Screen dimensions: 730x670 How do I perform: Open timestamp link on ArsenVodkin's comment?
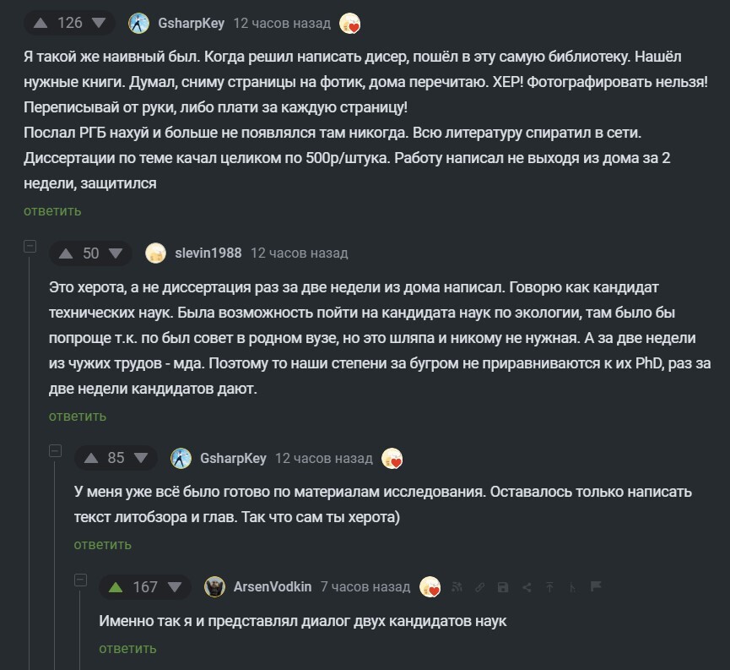coord(365,586)
